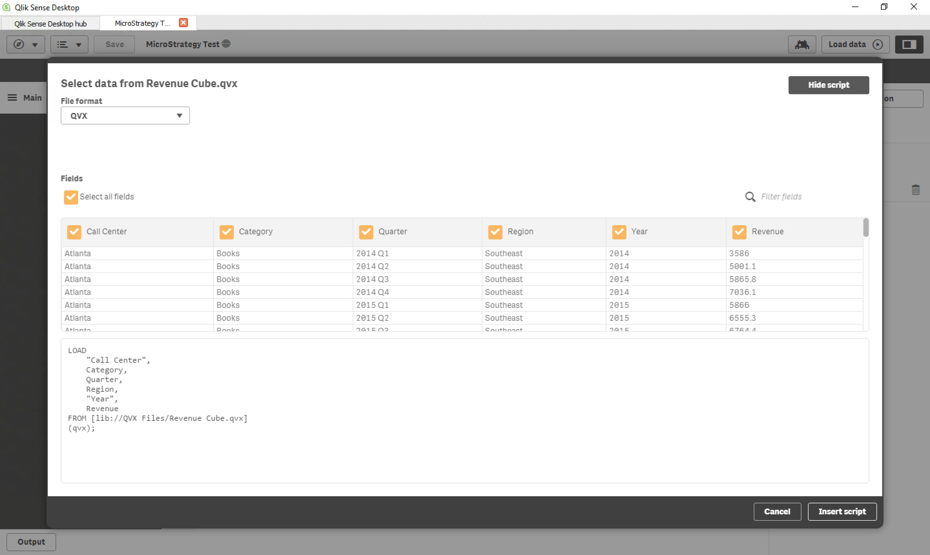
Task: Open the list view menu icon
Action: coord(62,45)
